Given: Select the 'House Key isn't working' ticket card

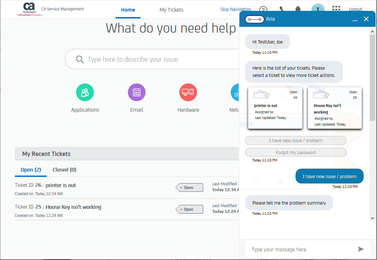Looking at the screenshot, I should click(x=335, y=108).
